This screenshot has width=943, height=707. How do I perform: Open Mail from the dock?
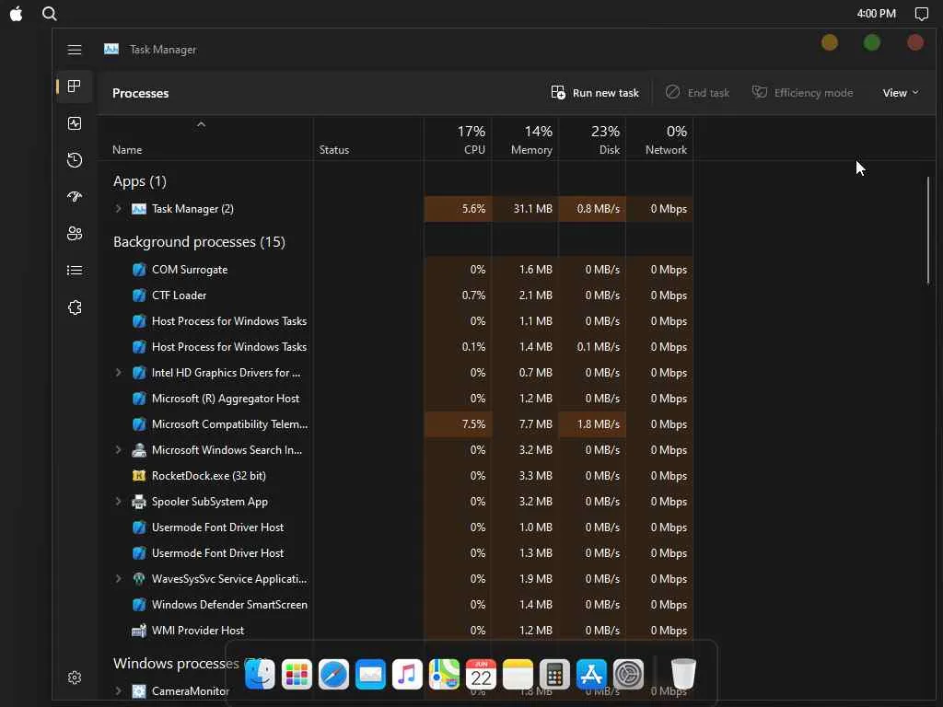pos(370,674)
